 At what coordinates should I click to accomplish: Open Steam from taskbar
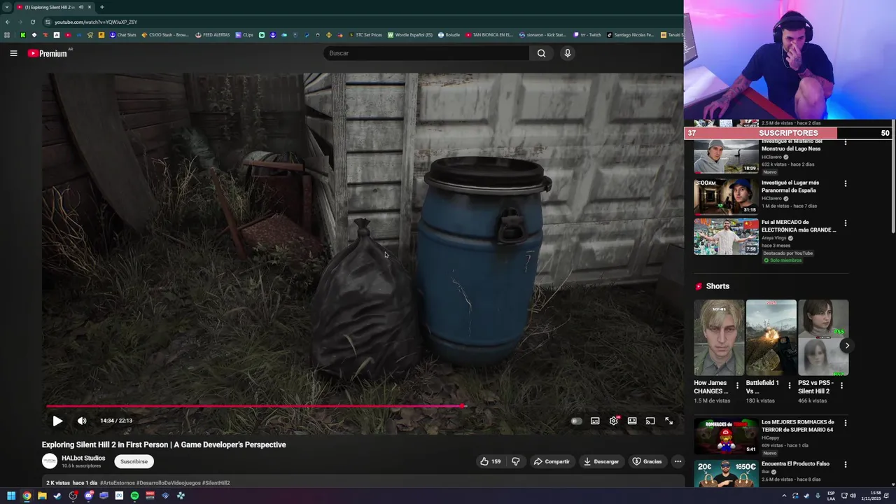click(57, 496)
